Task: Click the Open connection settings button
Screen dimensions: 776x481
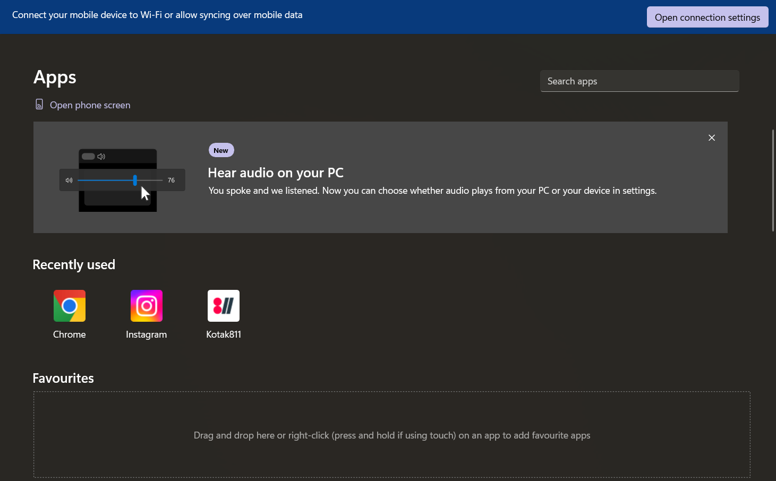Action: click(x=707, y=18)
